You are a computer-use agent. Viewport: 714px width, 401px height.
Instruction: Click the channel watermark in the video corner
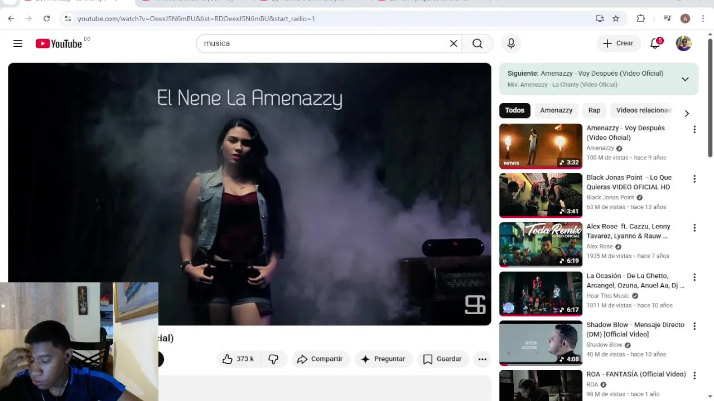475,305
